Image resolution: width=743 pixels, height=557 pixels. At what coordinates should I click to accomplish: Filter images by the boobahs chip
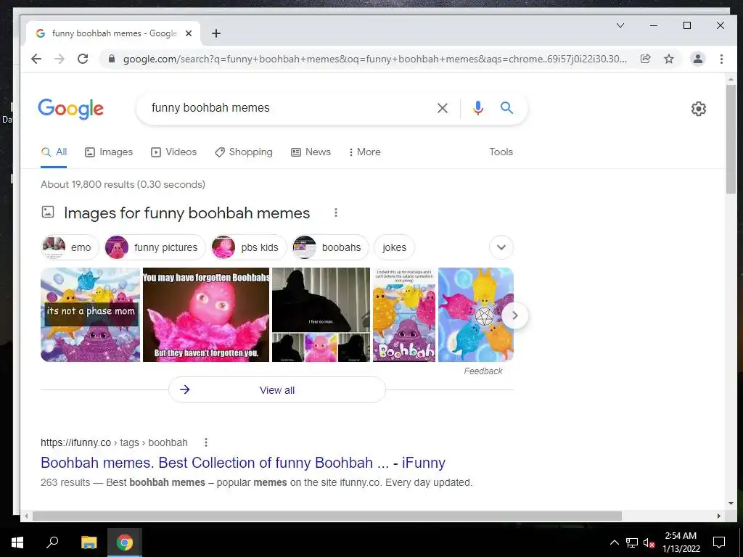coord(330,247)
